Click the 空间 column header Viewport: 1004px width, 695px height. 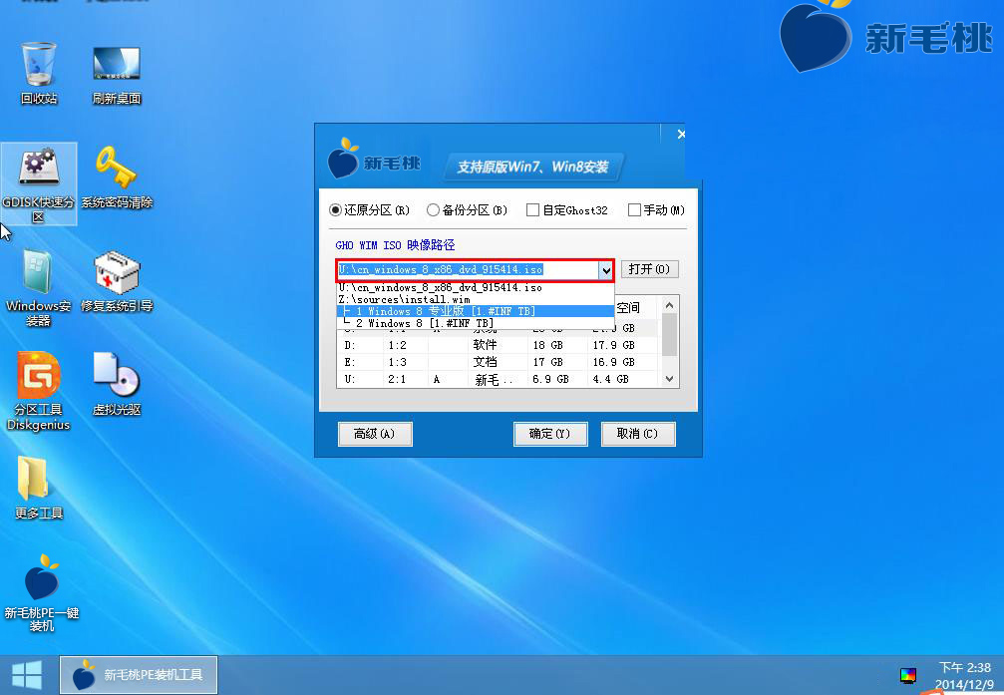(628, 307)
